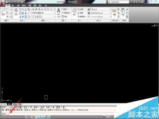The height and width of the screenshot is (119, 159).
Task: Click the Help question mark icon
Action: (142, 2)
